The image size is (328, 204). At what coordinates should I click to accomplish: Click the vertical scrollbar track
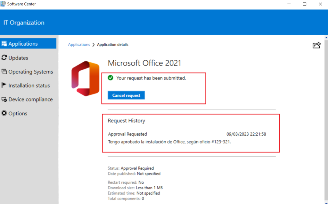coord(326,120)
